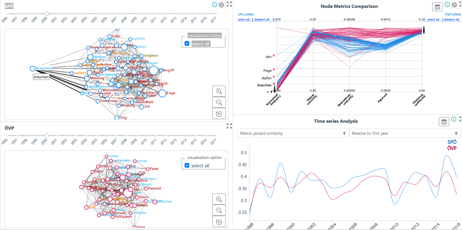This screenshot has height=230, width=462.
Task: Click the highlighted SPÖ panel title
Action: click(9, 6)
